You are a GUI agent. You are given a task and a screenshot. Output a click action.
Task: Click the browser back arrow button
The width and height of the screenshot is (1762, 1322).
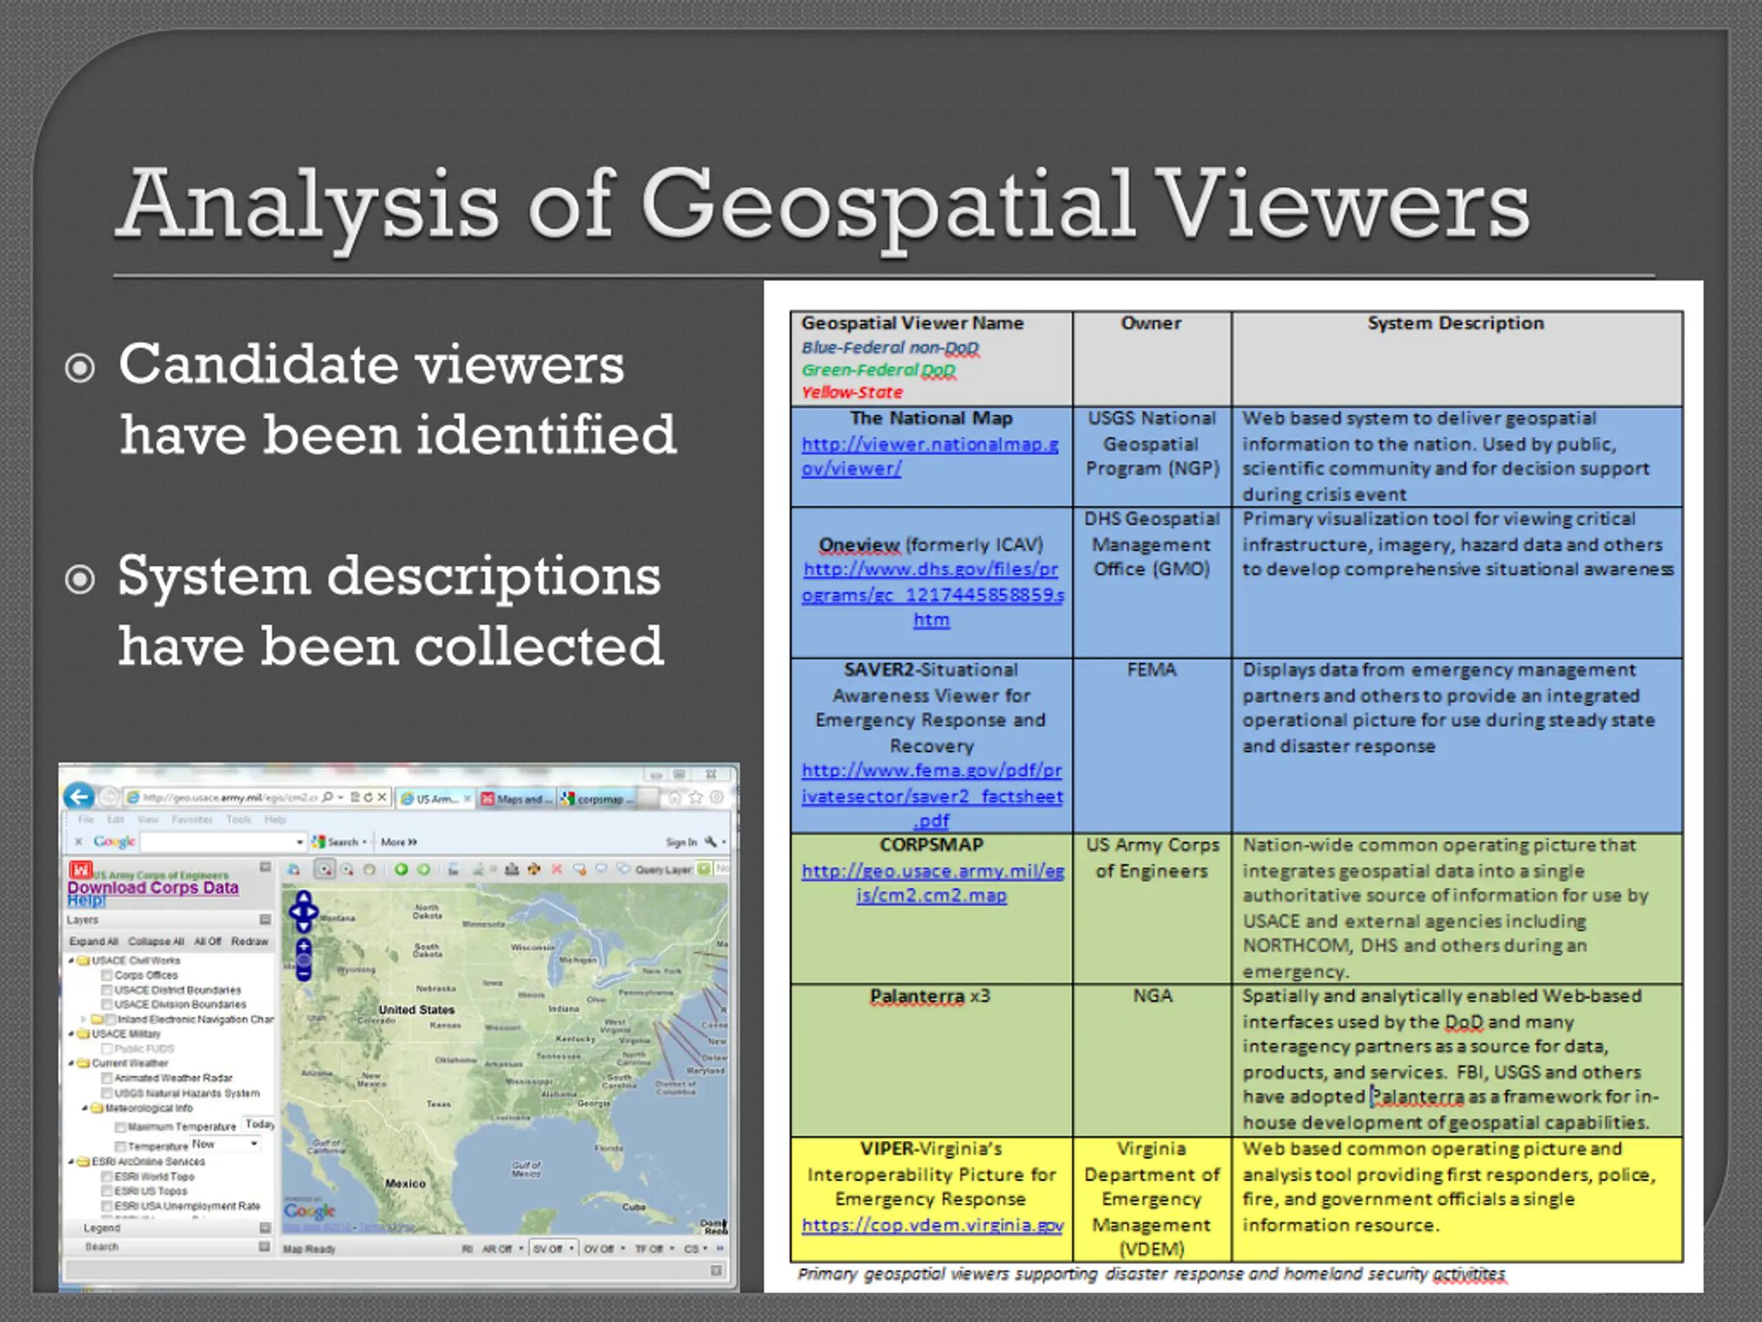[80, 796]
